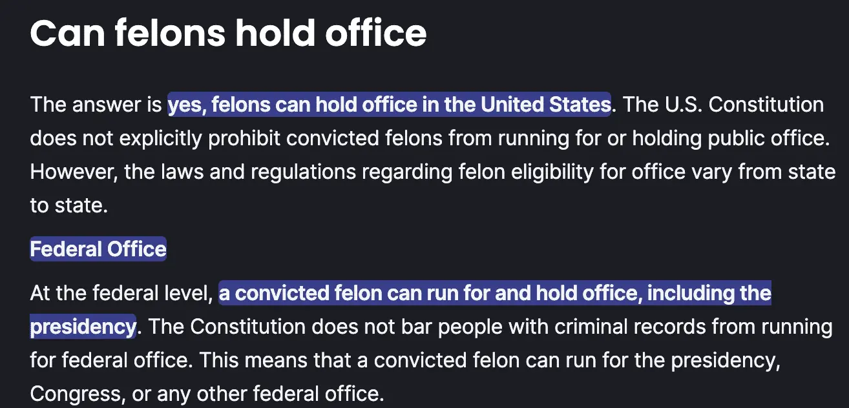Click the highlighted word "presidency"
849x408 pixels.
(83, 327)
